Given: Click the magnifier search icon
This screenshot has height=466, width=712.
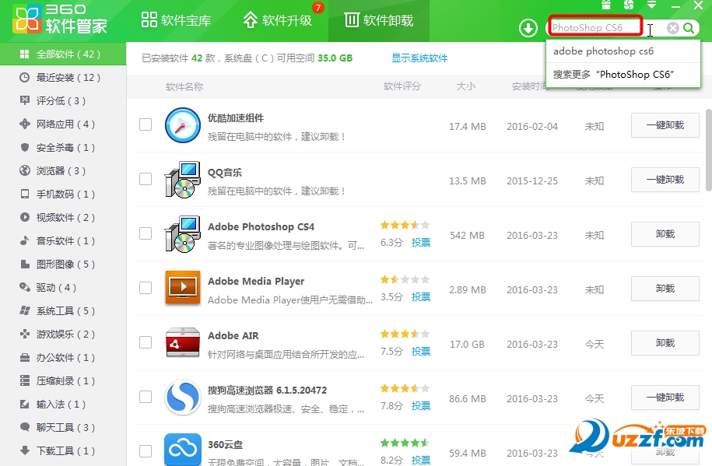Looking at the screenshot, I should coord(689,28).
